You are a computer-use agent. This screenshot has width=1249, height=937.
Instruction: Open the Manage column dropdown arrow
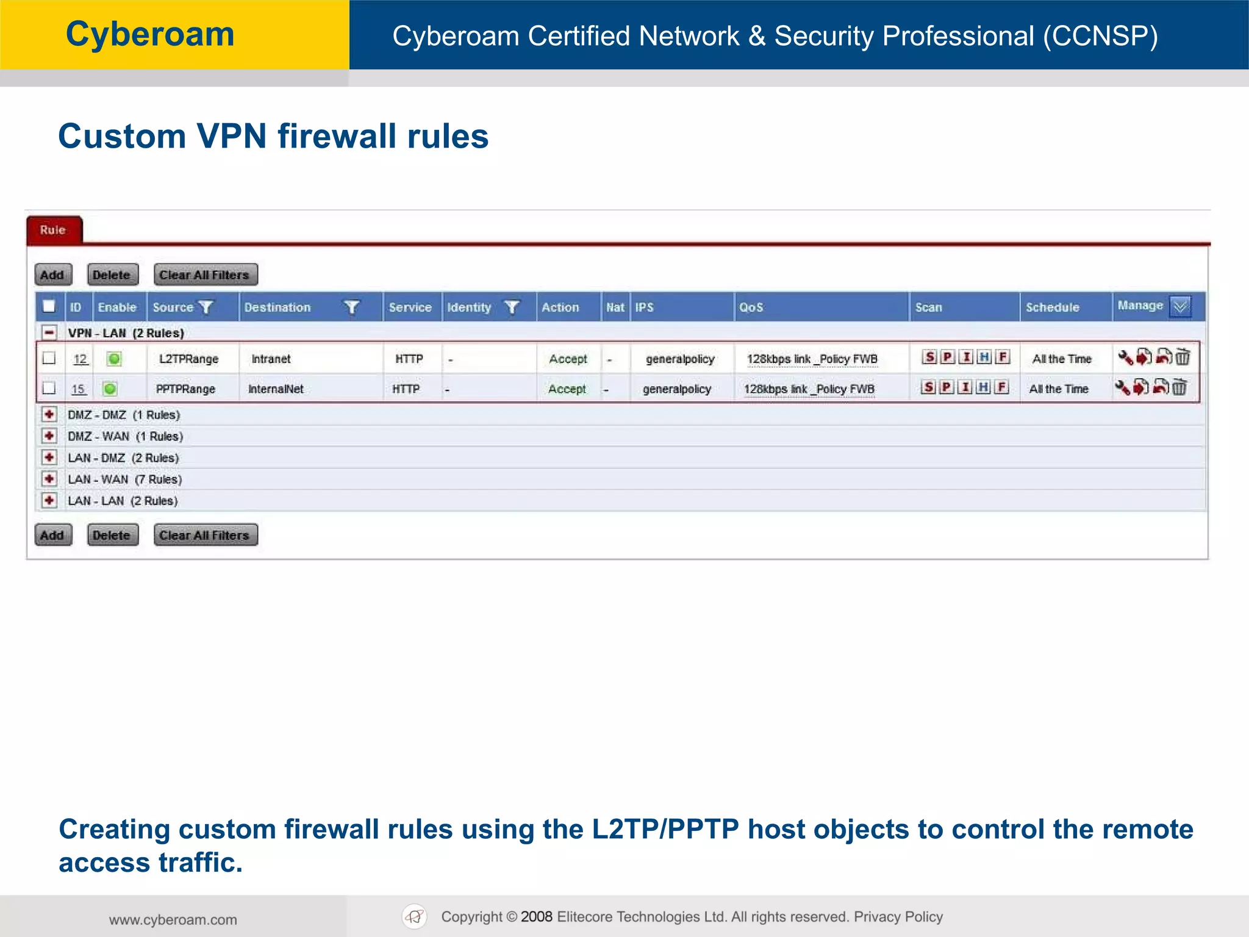pos(1181,306)
